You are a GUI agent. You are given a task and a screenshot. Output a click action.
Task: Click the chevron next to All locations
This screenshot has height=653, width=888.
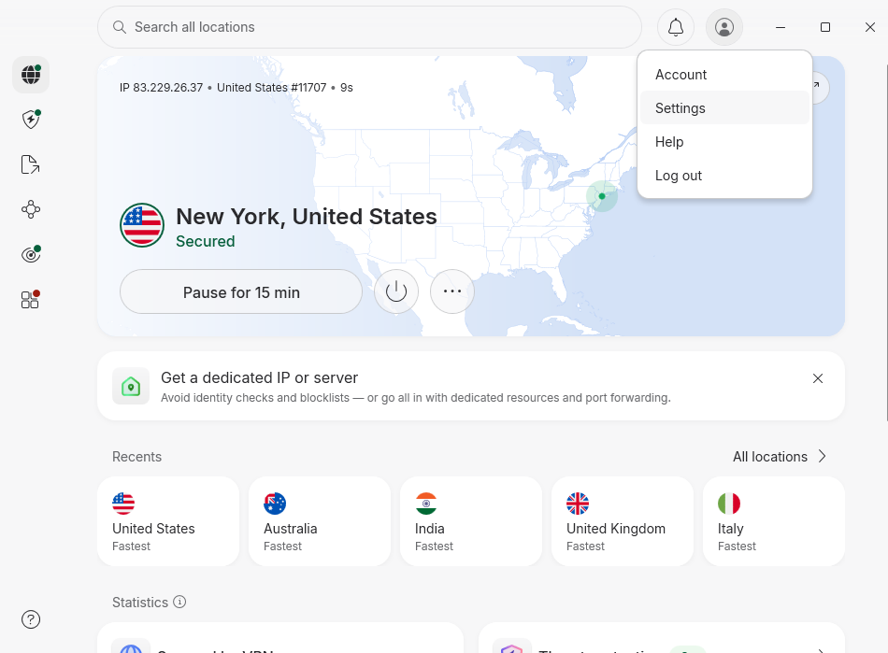tap(823, 456)
